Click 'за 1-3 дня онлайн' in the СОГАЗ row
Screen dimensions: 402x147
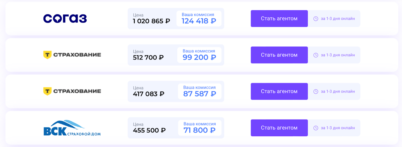(x=338, y=19)
